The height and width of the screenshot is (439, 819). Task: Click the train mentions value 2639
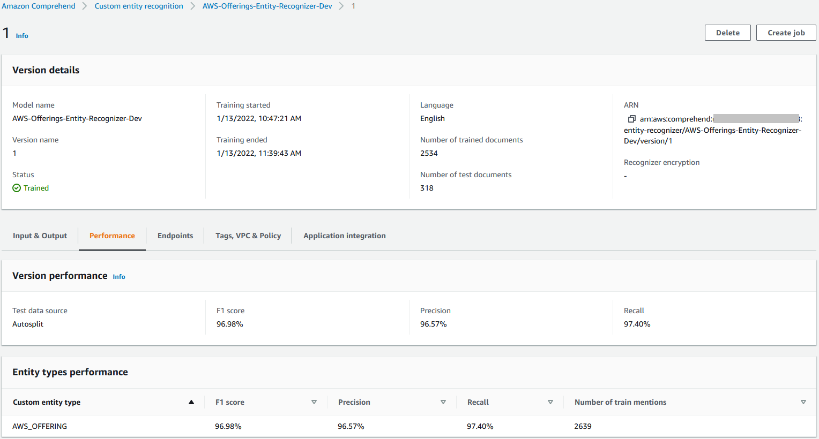(x=583, y=426)
